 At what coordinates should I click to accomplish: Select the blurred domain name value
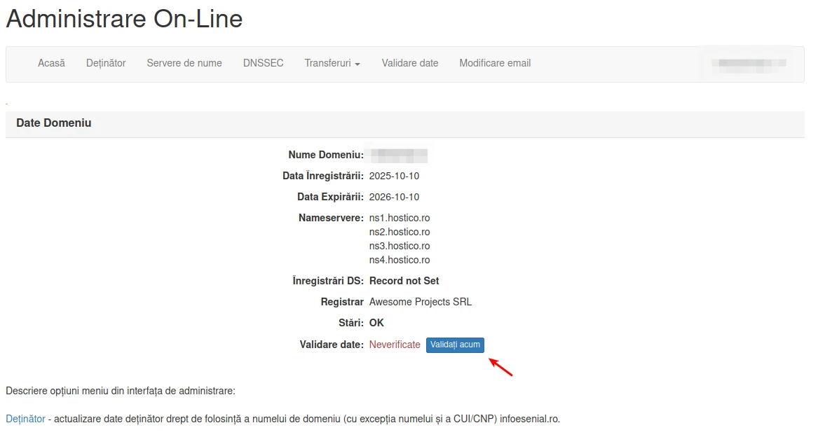point(397,154)
